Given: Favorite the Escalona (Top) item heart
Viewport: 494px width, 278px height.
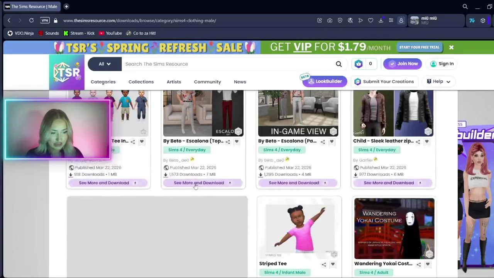Looking at the screenshot, I should point(237,142).
